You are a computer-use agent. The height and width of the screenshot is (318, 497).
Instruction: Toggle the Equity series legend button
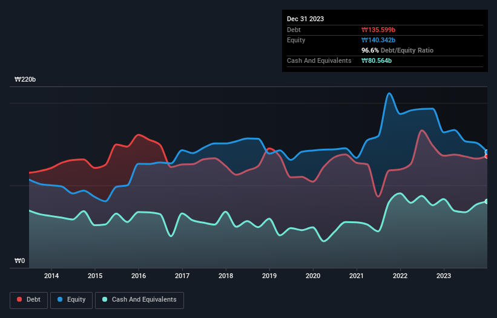coord(71,300)
